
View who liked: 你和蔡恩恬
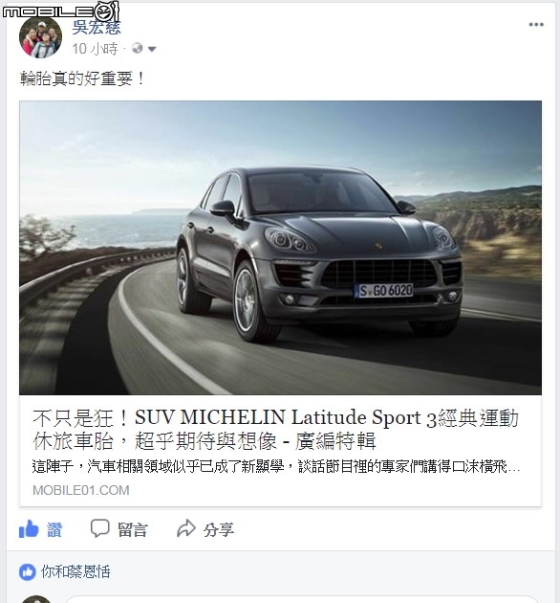coord(75,571)
